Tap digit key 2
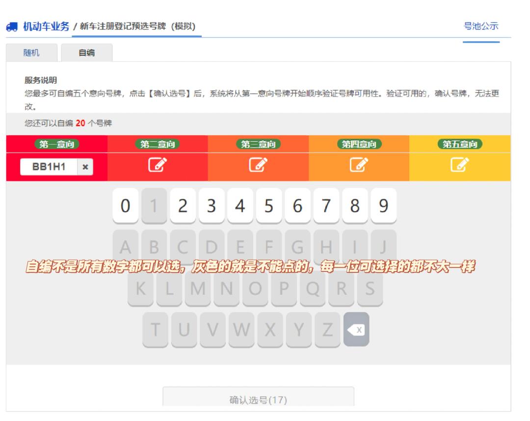 183,206
